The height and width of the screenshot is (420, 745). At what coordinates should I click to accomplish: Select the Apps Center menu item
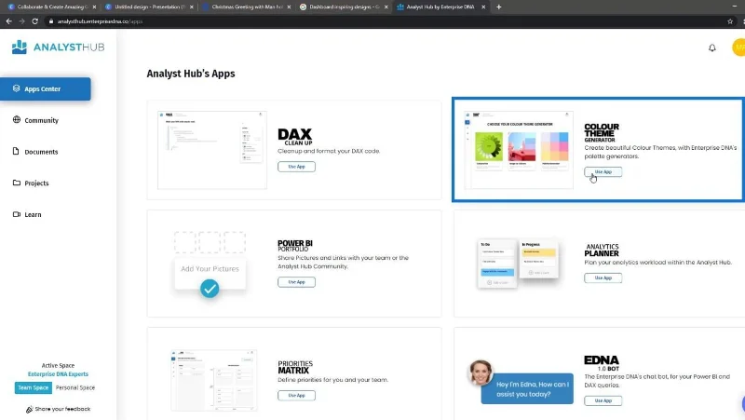pyautogui.click(x=45, y=88)
